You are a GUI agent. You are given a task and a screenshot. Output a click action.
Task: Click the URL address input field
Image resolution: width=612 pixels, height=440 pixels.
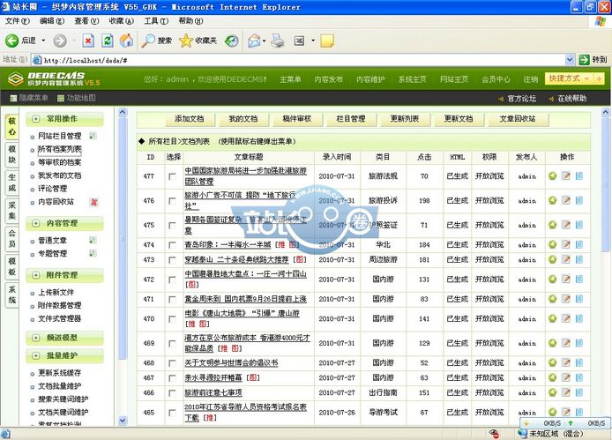point(302,60)
